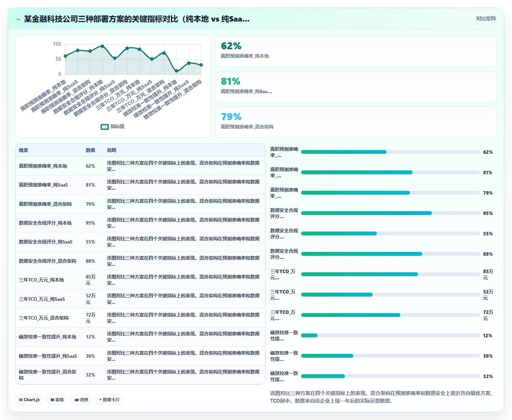The width and height of the screenshot is (512, 420).
Task: Select the 三年TCO_万元_混合架构 table row
Action: coord(140,318)
